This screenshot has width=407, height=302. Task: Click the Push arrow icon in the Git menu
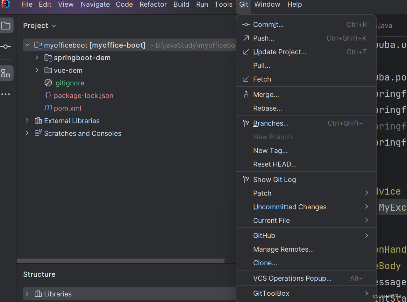click(x=246, y=38)
